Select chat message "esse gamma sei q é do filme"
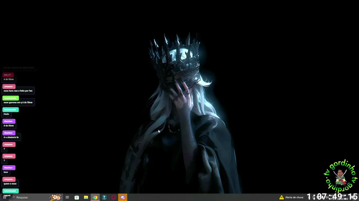This screenshot has height=201, width=359. (x=18, y=102)
